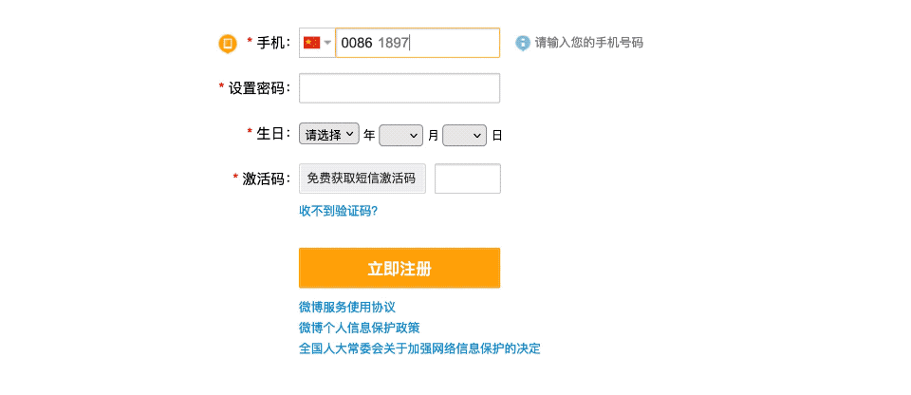Open the country code arrow beside flag
The height and width of the screenshot is (395, 911).
pyautogui.click(x=327, y=43)
